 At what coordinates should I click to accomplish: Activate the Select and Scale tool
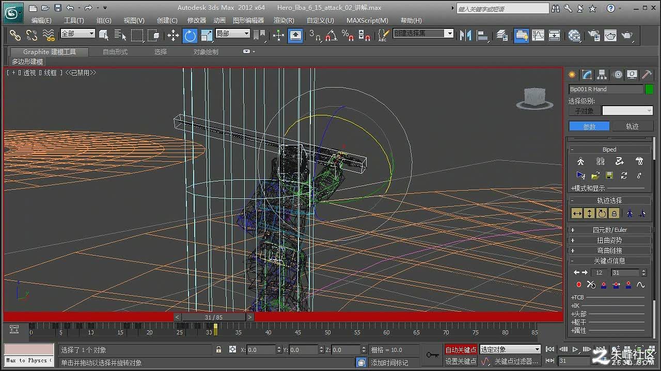click(x=207, y=35)
